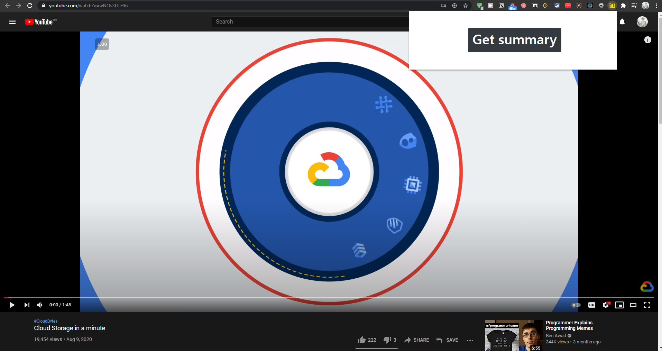This screenshot has width=662, height=351.
Task: Click the Get summary button
Action: [x=514, y=40]
